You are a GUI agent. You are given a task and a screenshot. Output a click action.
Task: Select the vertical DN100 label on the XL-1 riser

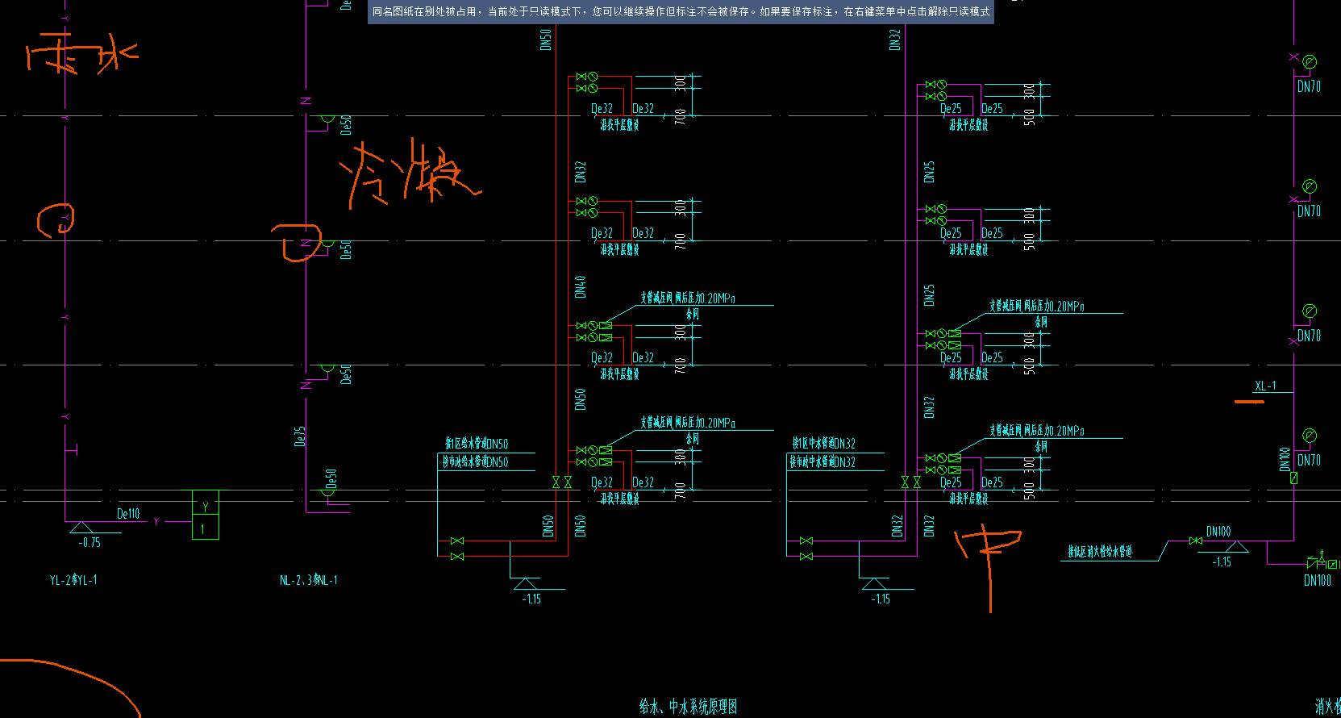tap(1285, 459)
